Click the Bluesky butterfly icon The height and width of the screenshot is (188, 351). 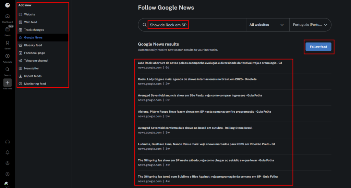20,45
